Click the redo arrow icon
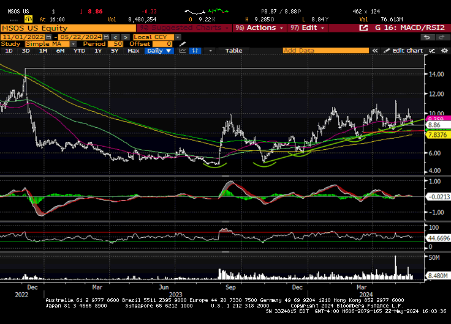The image size is (451, 324). 441,37
